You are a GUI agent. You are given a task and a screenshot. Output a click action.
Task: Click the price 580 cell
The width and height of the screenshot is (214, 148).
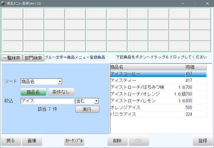click(196, 107)
